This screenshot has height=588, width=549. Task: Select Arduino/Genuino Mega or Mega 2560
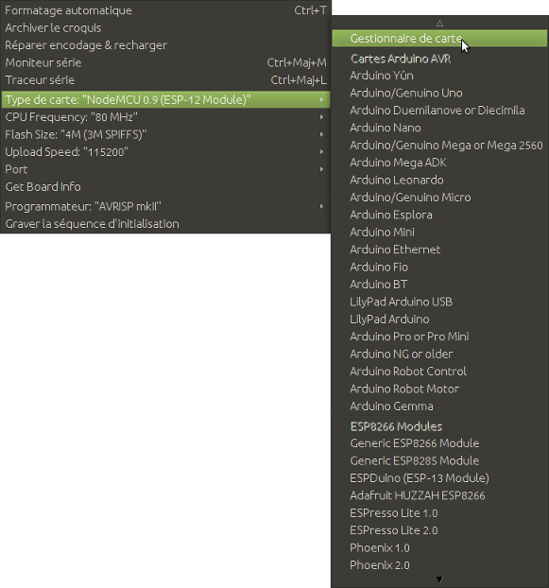439,146
